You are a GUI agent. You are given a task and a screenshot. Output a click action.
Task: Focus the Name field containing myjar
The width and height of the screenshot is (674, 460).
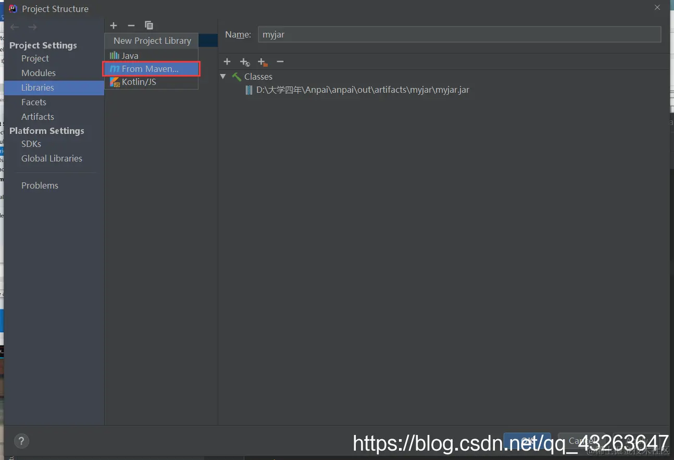(x=459, y=34)
